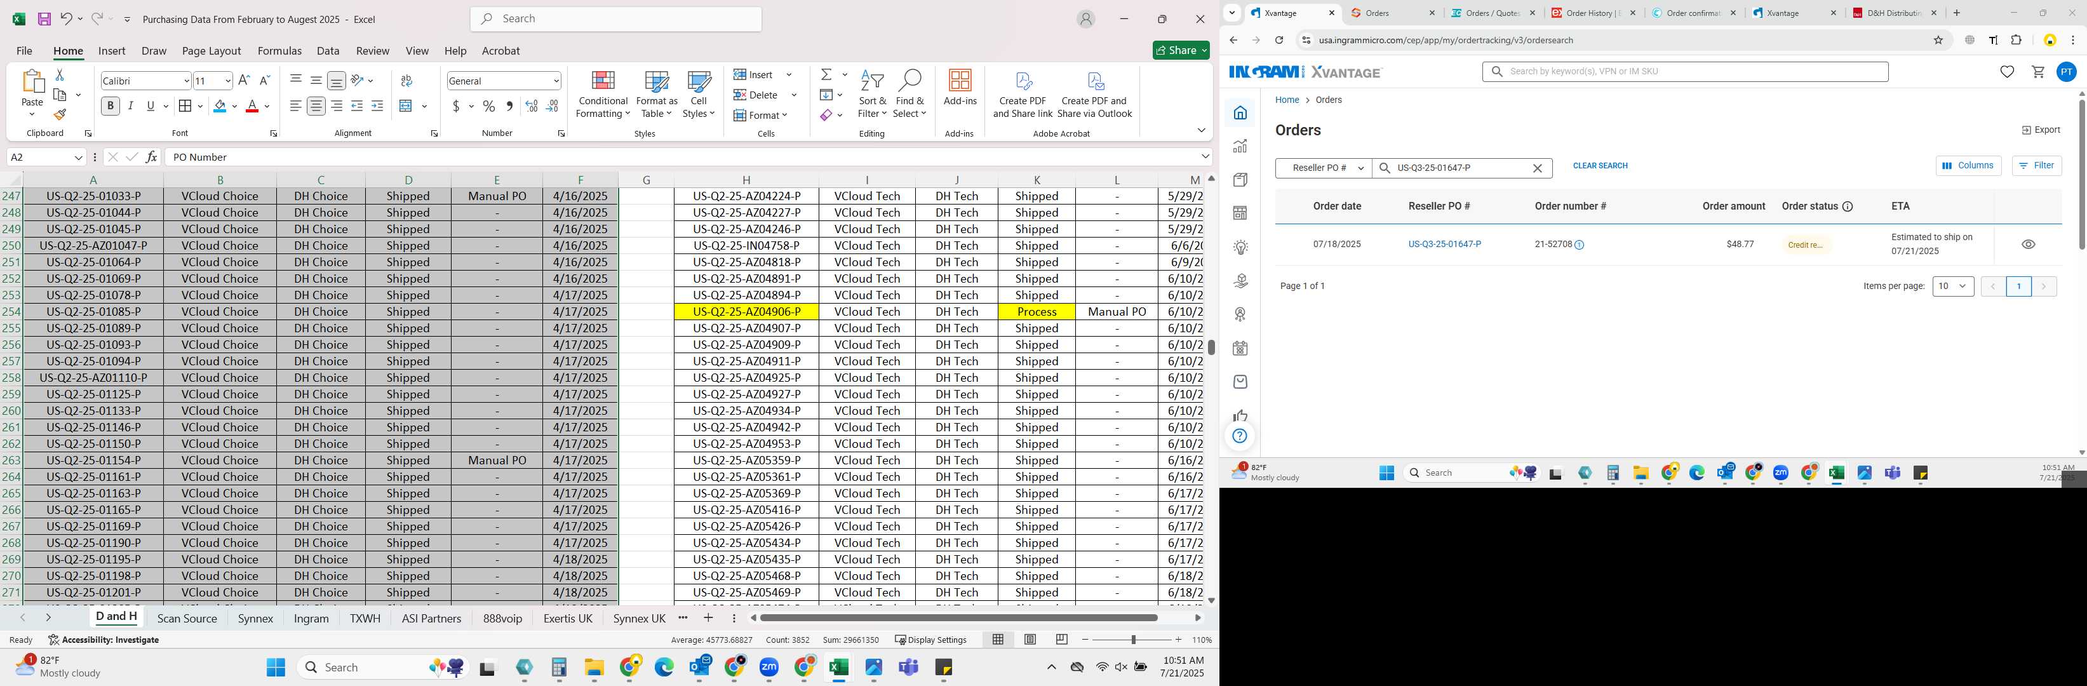Click the Undo arrow in Excel
Image resolution: width=2087 pixels, height=686 pixels.
pyautogui.click(x=67, y=18)
